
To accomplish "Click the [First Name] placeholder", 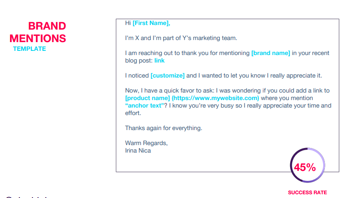I will click(151, 23).
